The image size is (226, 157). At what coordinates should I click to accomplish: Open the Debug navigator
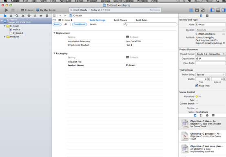tap(35, 15)
